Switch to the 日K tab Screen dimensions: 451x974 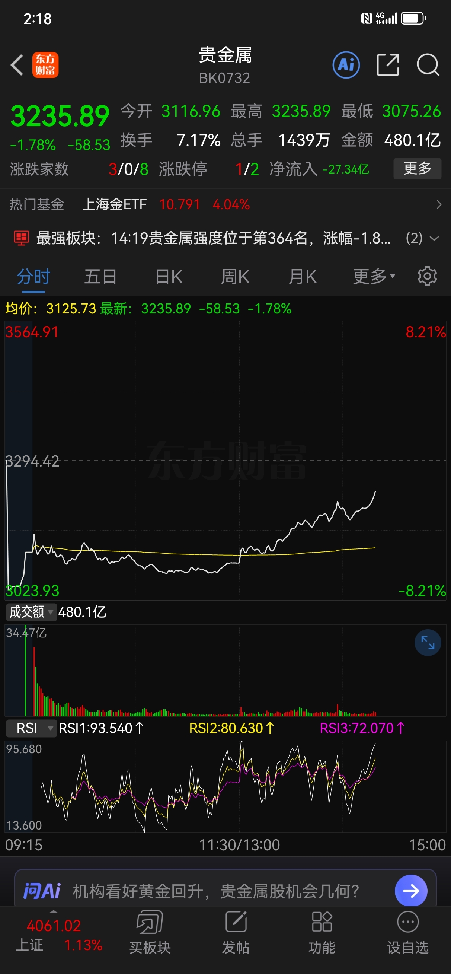[169, 276]
